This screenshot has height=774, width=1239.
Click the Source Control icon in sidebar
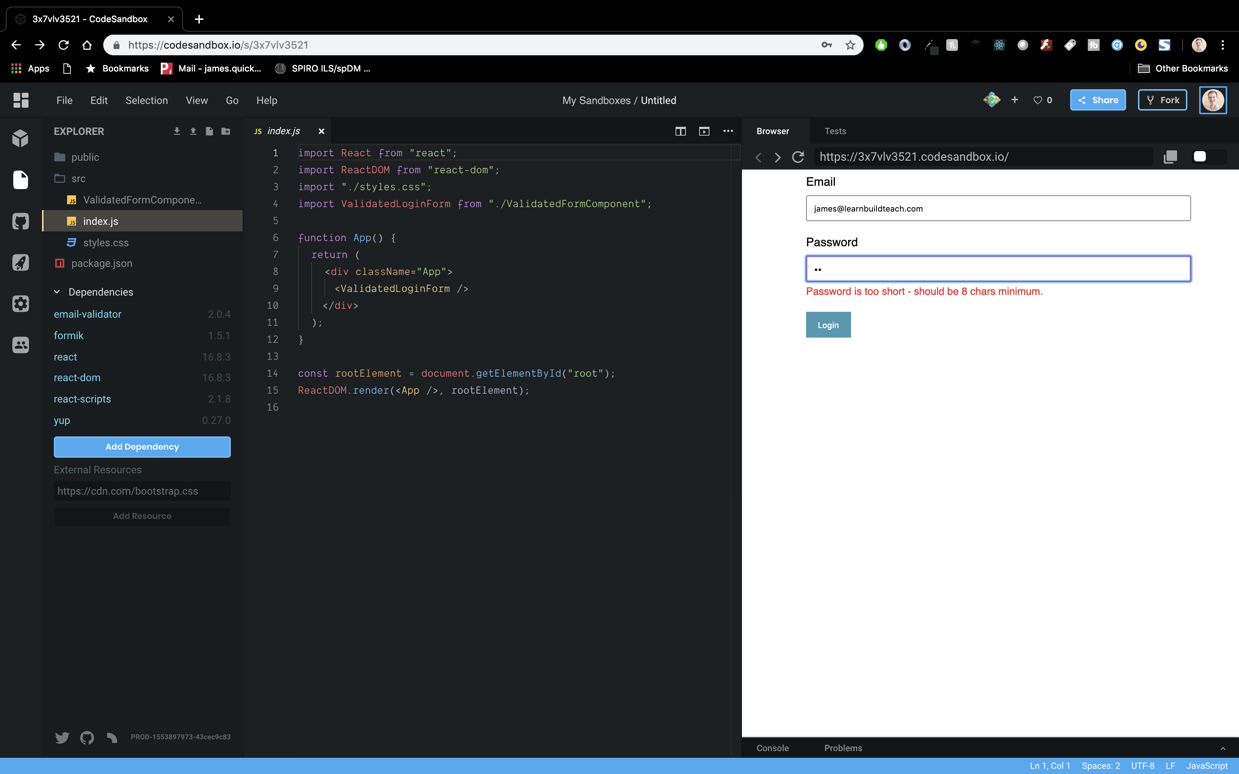[x=21, y=221]
